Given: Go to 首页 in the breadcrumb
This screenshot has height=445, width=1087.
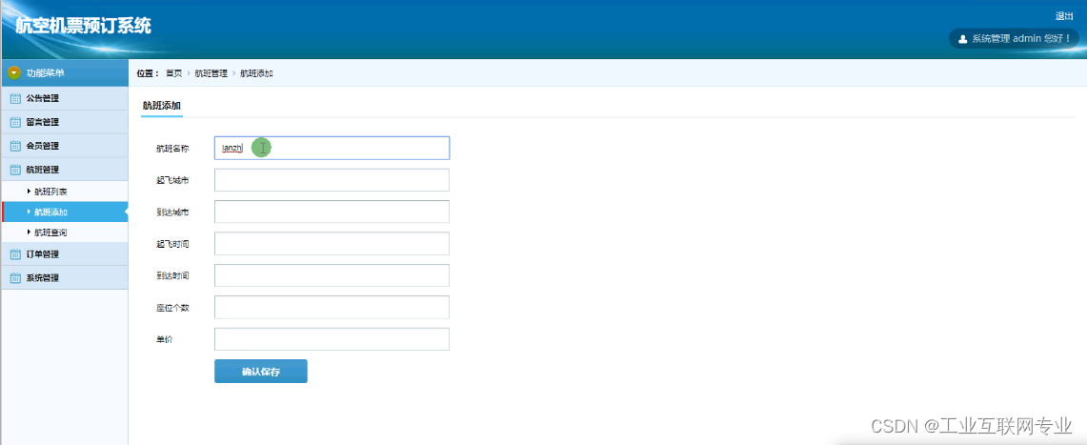Looking at the screenshot, I should [174, 73].
